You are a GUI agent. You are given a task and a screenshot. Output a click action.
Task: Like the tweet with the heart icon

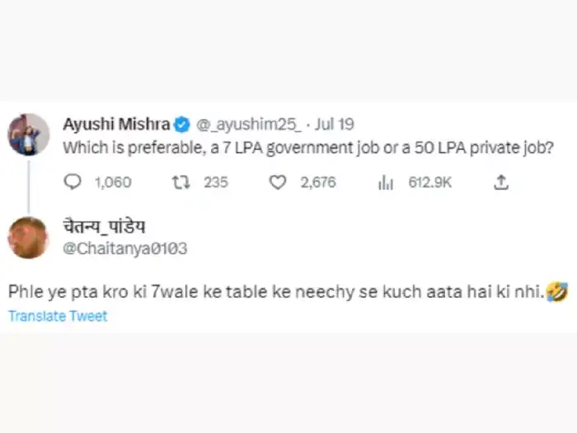pos(279,182)
